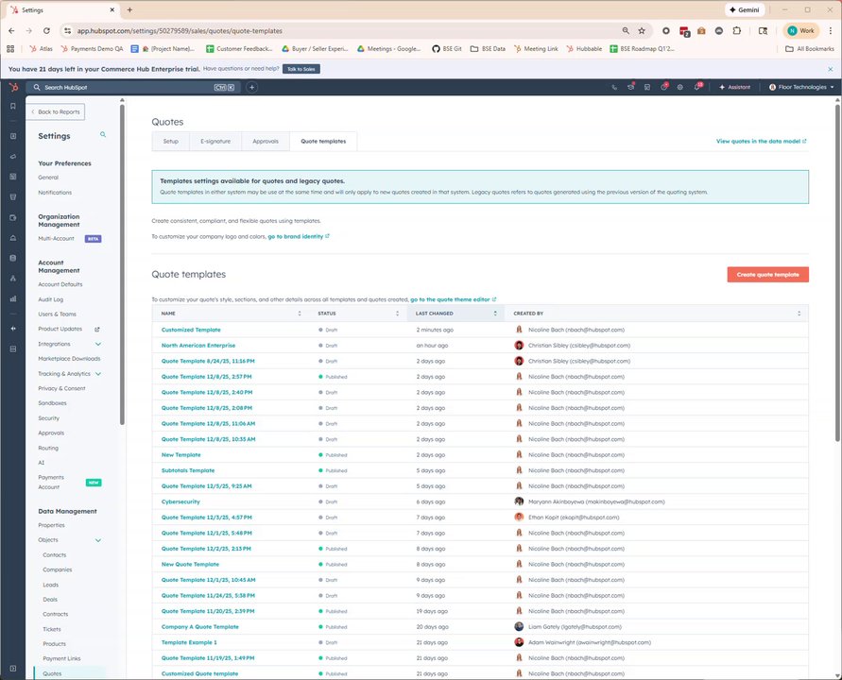Open the calling phone icon
The height and width of the screenshot is (680, 842).
coord(614,87)
